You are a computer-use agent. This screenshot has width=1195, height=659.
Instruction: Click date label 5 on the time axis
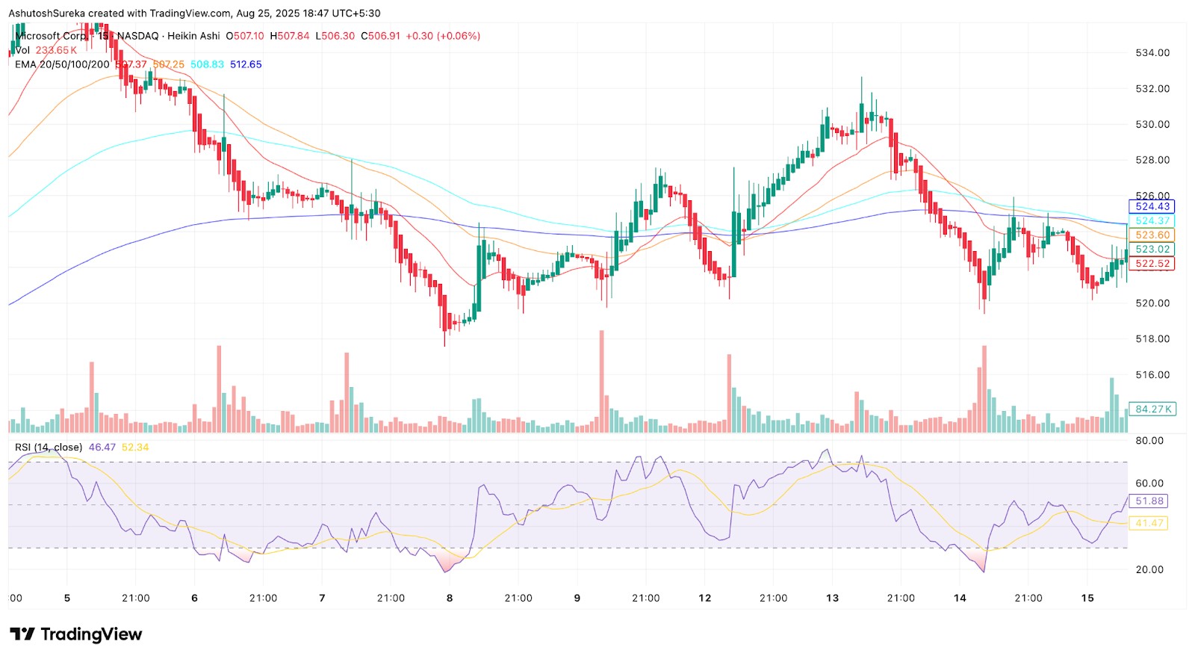coord(67,598)
